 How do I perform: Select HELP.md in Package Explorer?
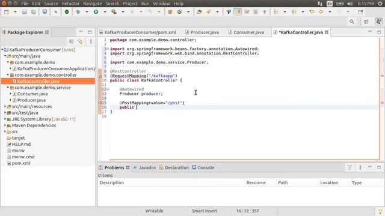click(x=22, y=144)
